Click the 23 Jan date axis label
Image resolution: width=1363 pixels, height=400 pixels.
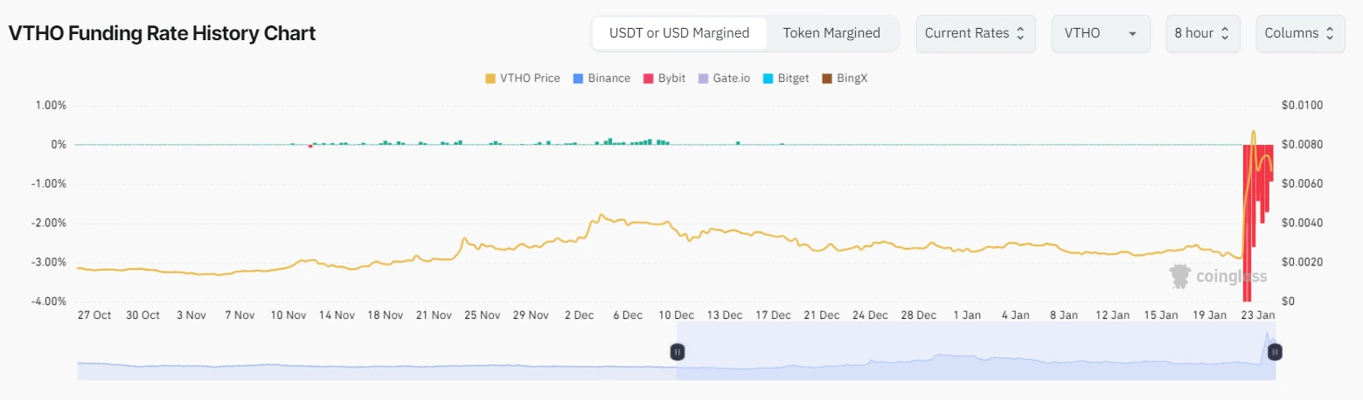pyautogui.click(x=1259, y=314)
